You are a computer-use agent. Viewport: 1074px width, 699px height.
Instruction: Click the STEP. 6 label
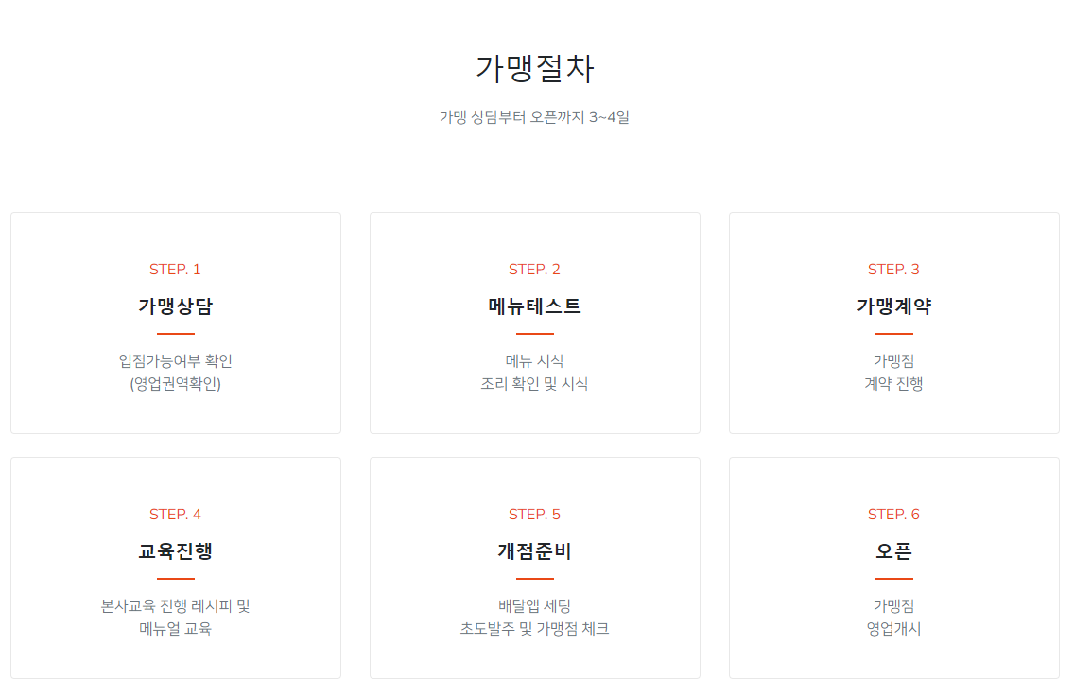(893, 515)
